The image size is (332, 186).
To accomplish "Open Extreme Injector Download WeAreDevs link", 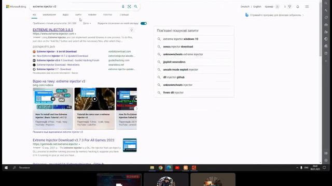I will [x=58, y=65].
